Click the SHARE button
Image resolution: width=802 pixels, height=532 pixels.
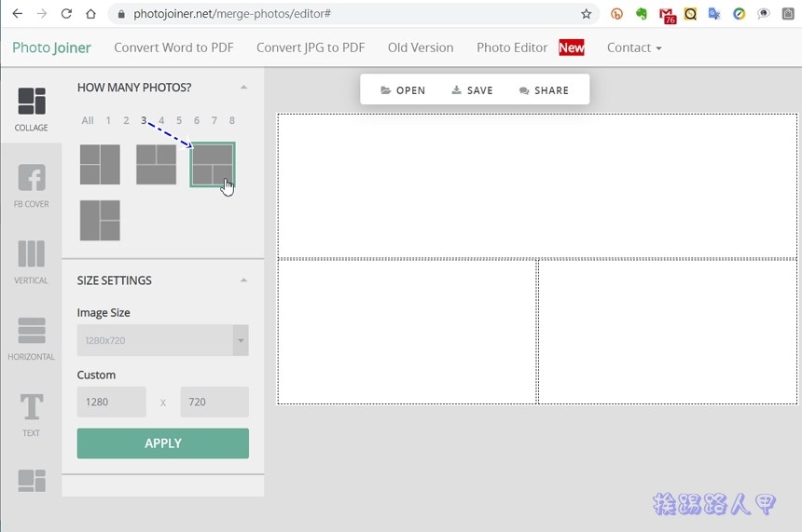pos(544,90)
